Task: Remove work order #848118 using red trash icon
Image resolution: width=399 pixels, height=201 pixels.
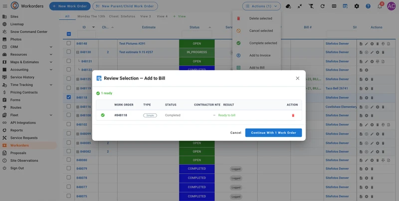Action: pyautogui.click(x=293, y=115)
